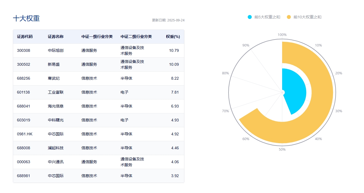Image resolution: width=364 pixels, height=193 pixels.
Task: Click the 90% axis label on chart
Action: [x=246, y=45]
